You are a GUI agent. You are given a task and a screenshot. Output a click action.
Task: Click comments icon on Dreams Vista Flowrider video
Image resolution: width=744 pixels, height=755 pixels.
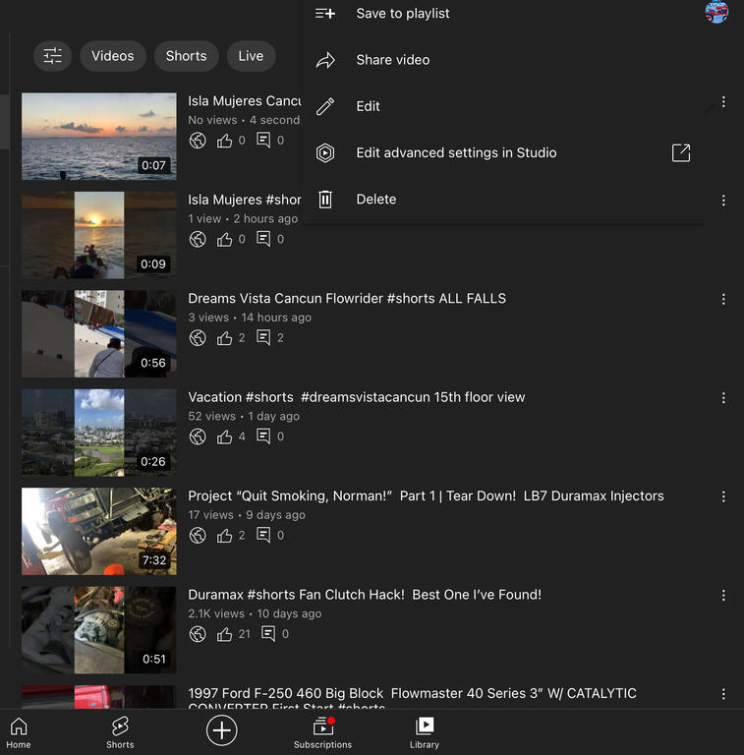click(263, 337)
